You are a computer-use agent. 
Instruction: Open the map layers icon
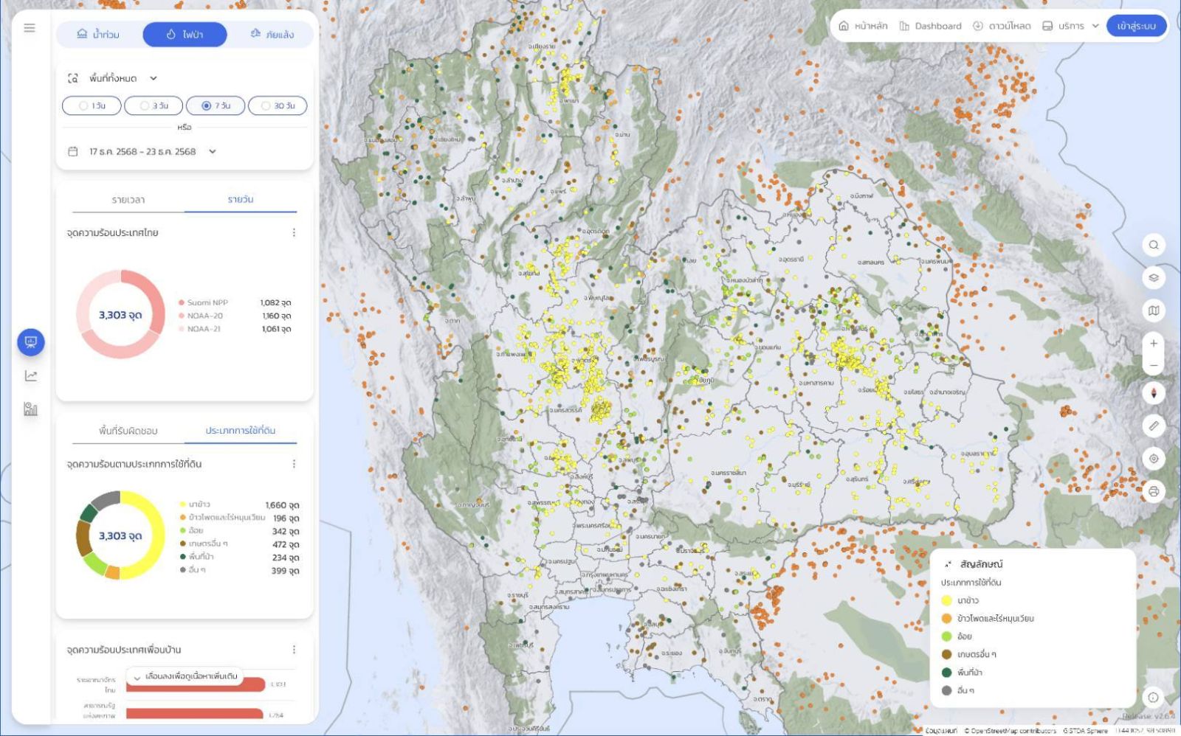(x=1154, y=278)
